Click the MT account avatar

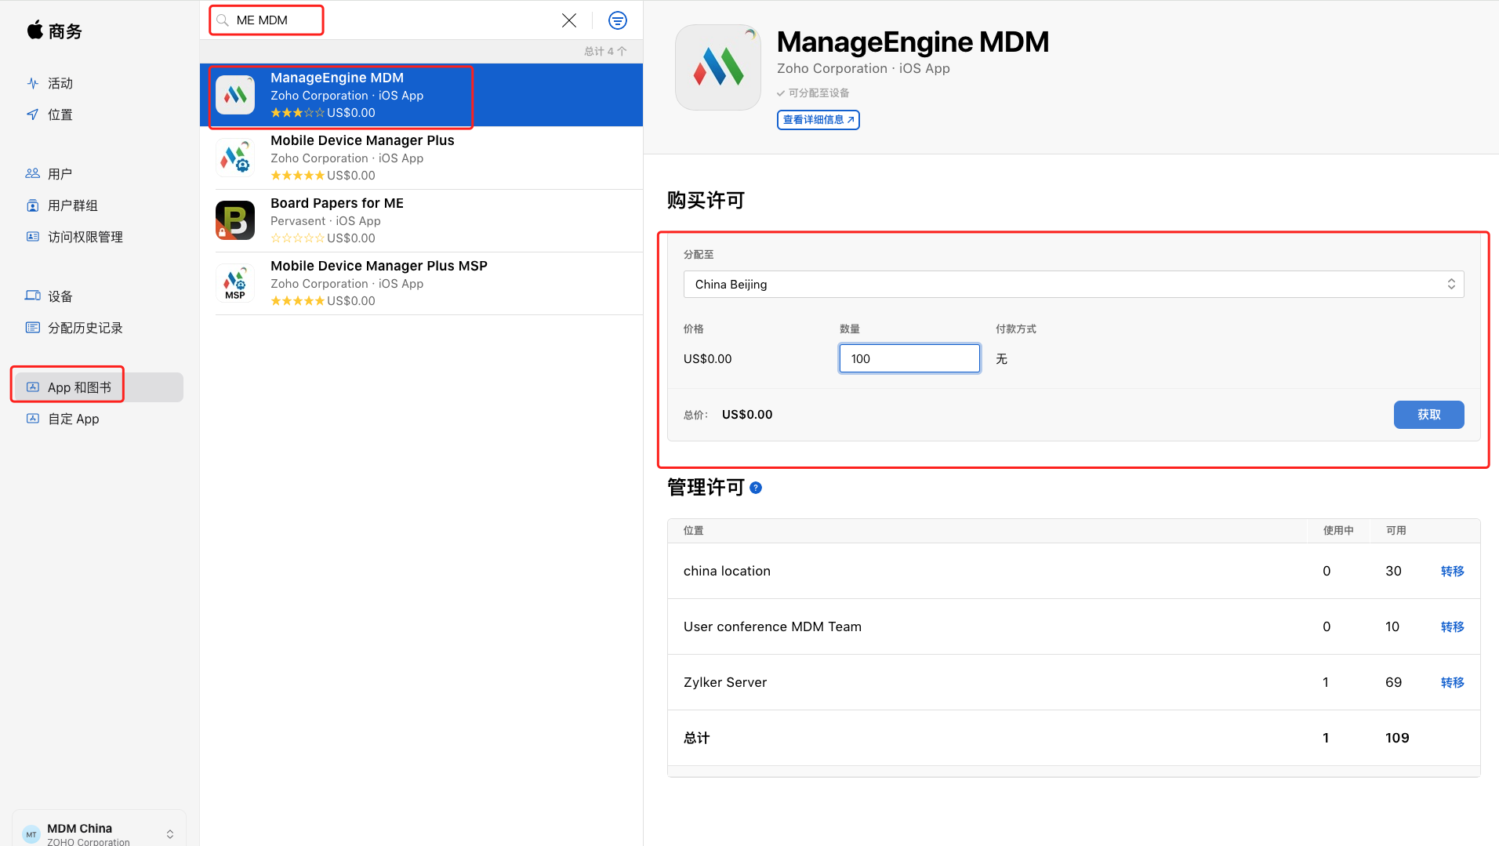[31, 834]
